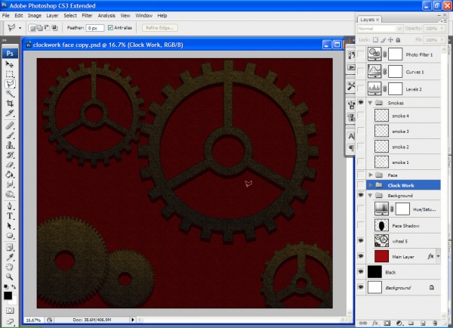This screenshot has width=453, height=328.
Task: Select the Rectangular Marquee tool
Action: coord(10,74)
